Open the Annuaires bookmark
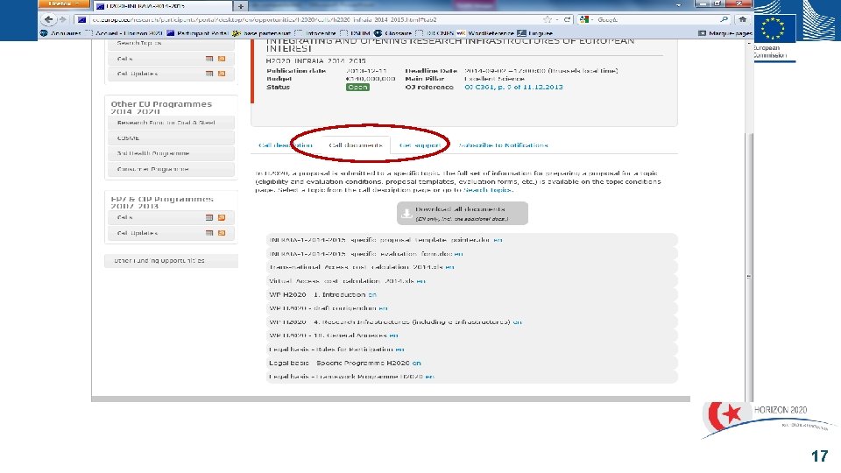Viewport: 841px width, 473px height. point(60,33)
